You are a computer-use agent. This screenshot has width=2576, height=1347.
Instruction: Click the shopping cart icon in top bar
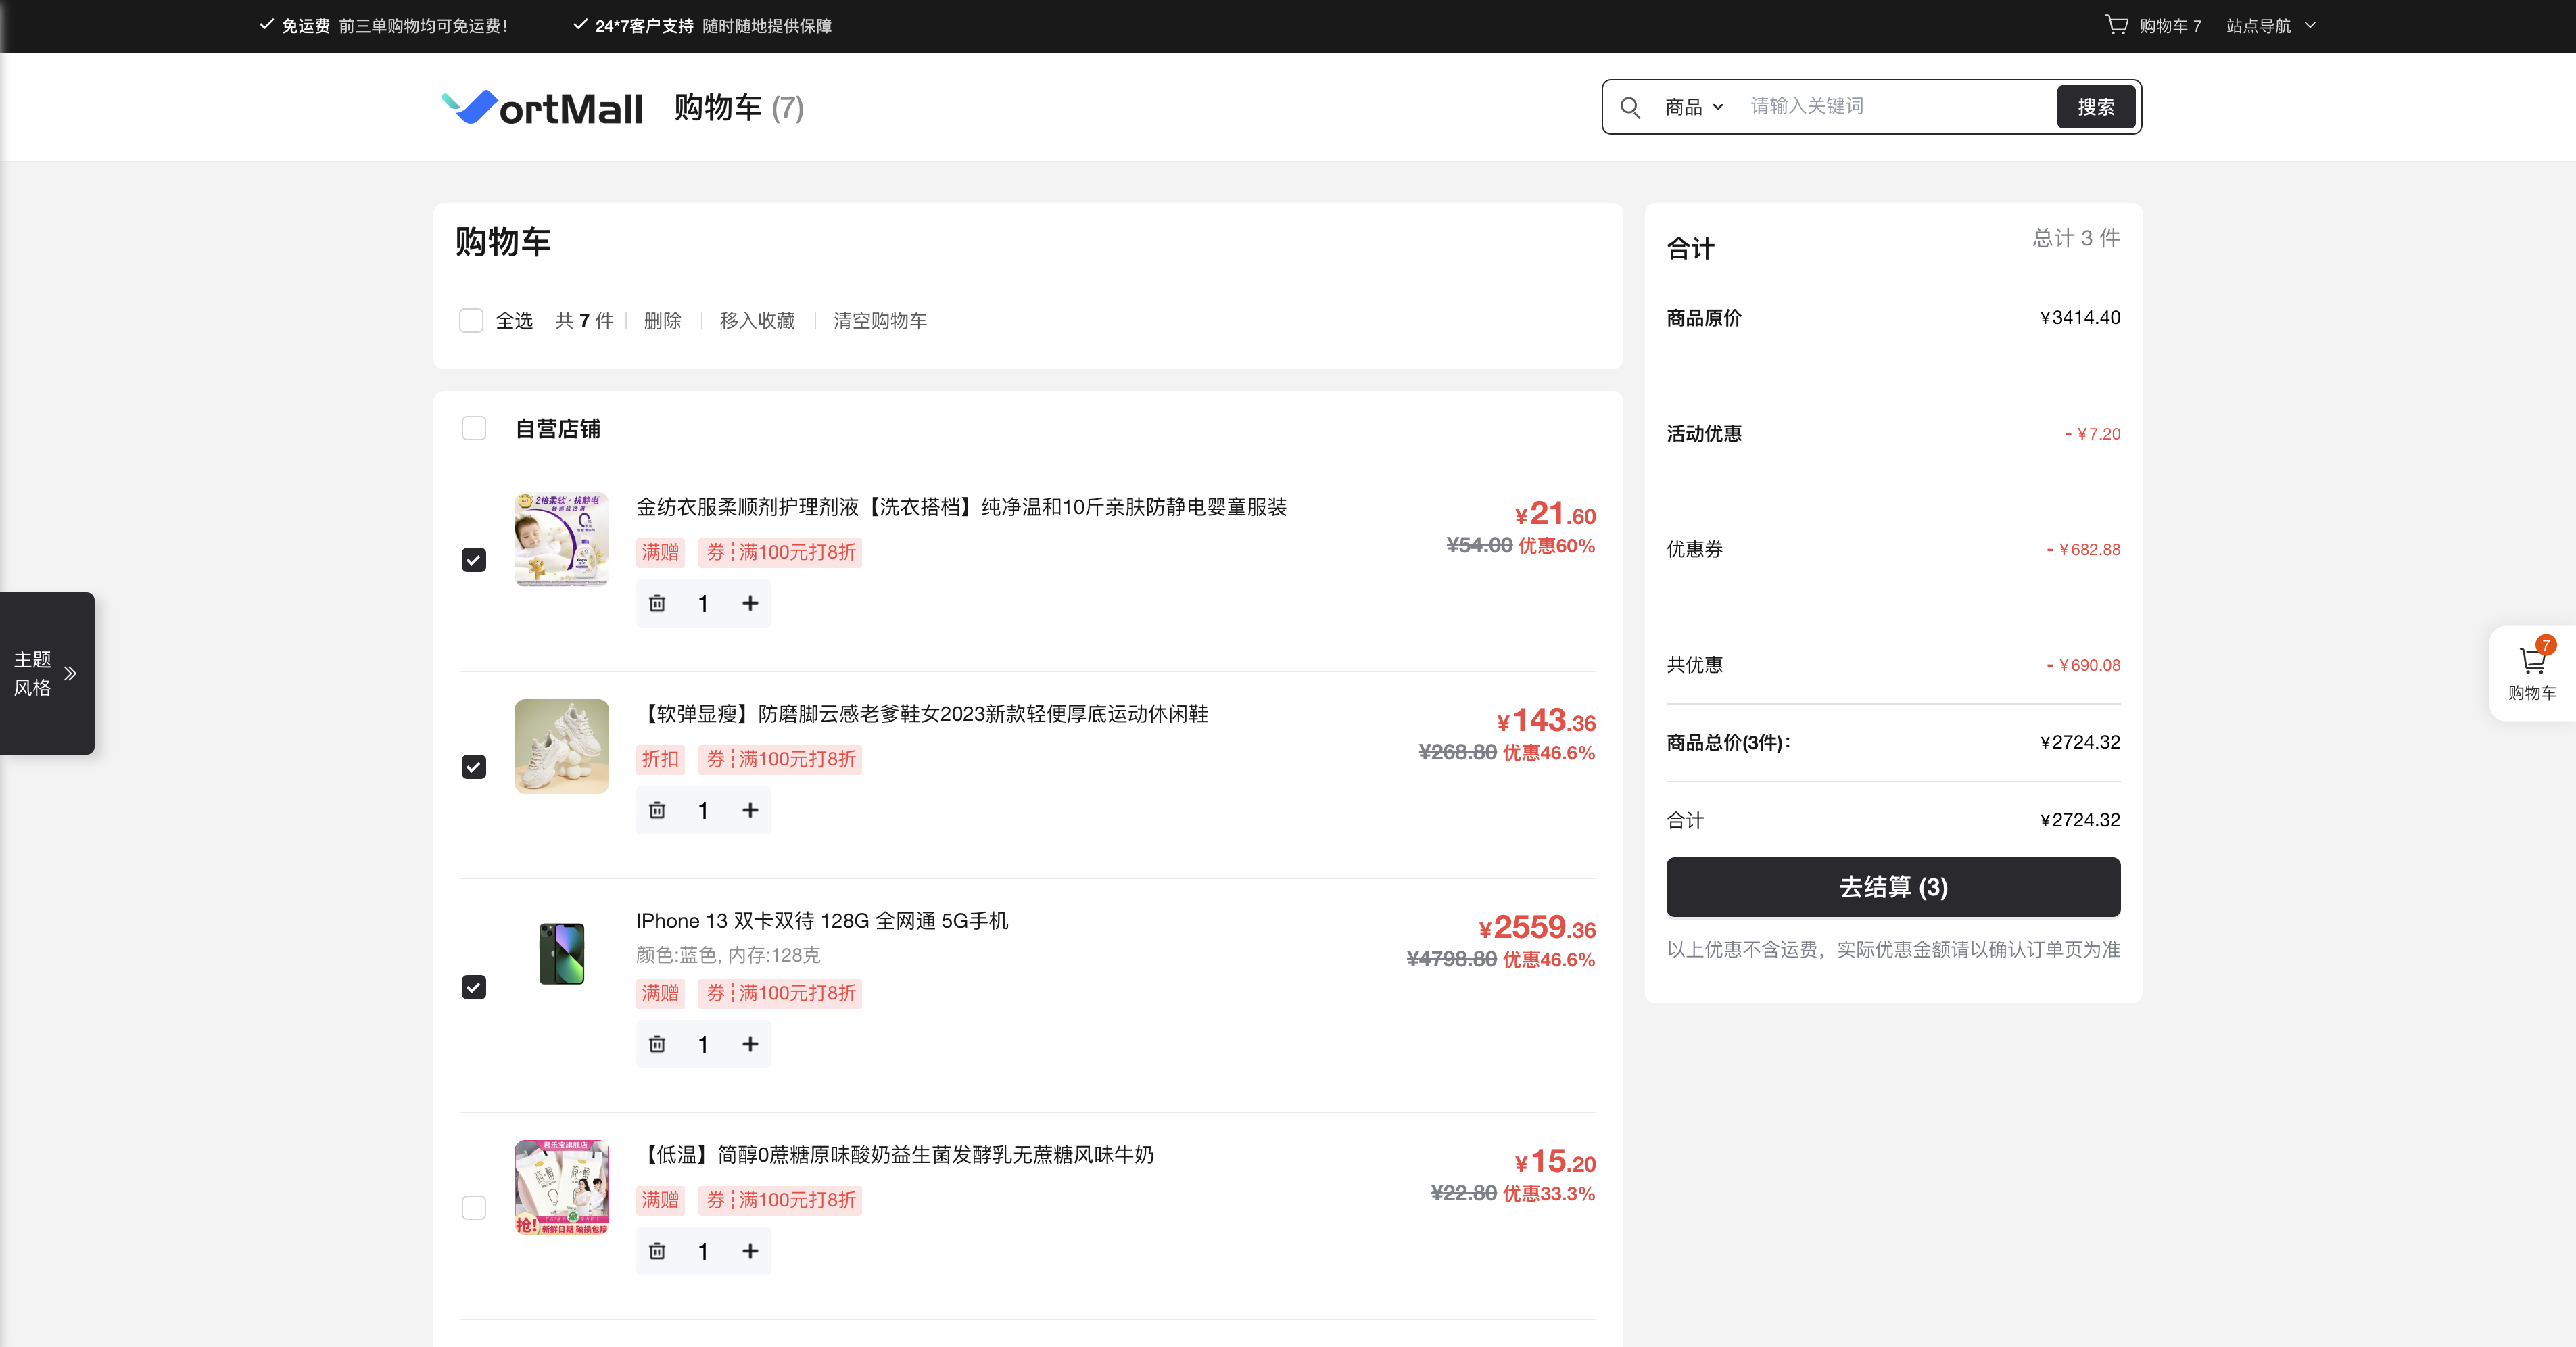coord(2116,25)
